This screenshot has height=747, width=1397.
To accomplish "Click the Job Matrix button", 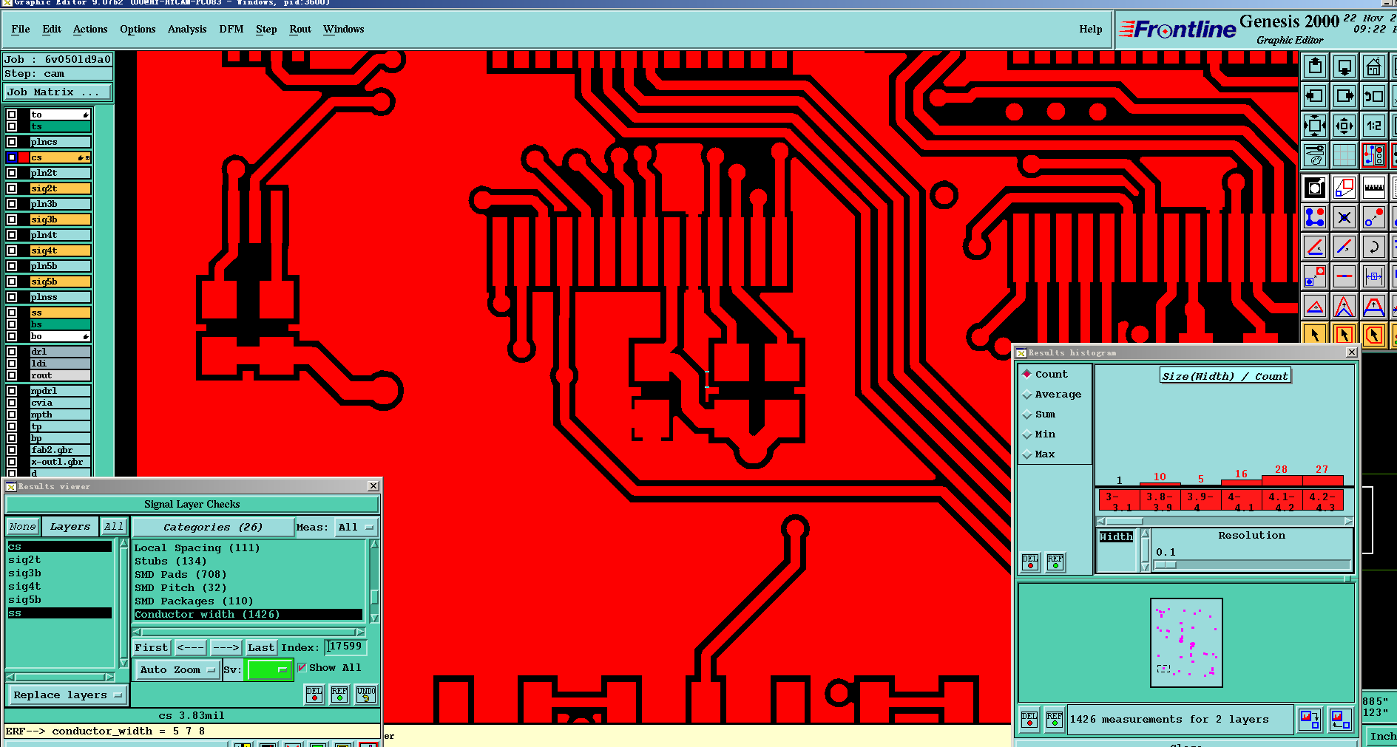I will (58, 92).
